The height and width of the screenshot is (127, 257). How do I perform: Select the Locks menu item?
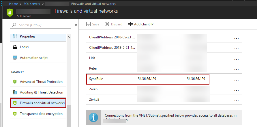(24, 47)
